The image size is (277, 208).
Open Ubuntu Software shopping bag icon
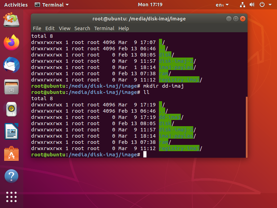click(11, 154)
